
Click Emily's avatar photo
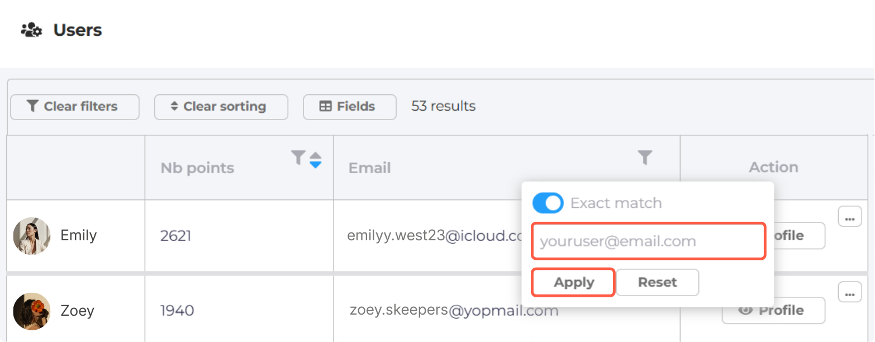[32, 236]
